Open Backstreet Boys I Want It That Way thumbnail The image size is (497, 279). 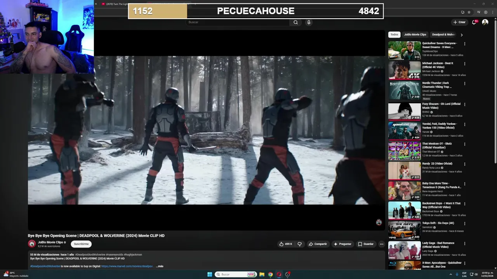405,210
